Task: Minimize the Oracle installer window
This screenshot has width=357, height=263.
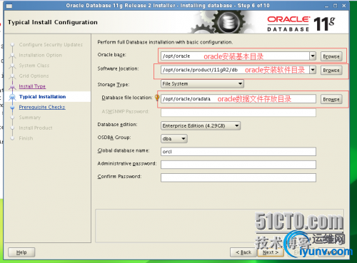Action: point(326,6)
